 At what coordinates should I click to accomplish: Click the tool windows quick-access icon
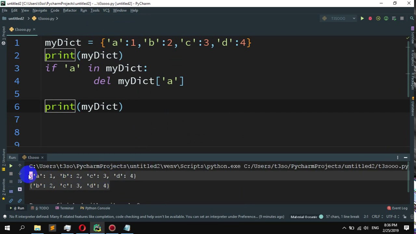coord(4,217)
